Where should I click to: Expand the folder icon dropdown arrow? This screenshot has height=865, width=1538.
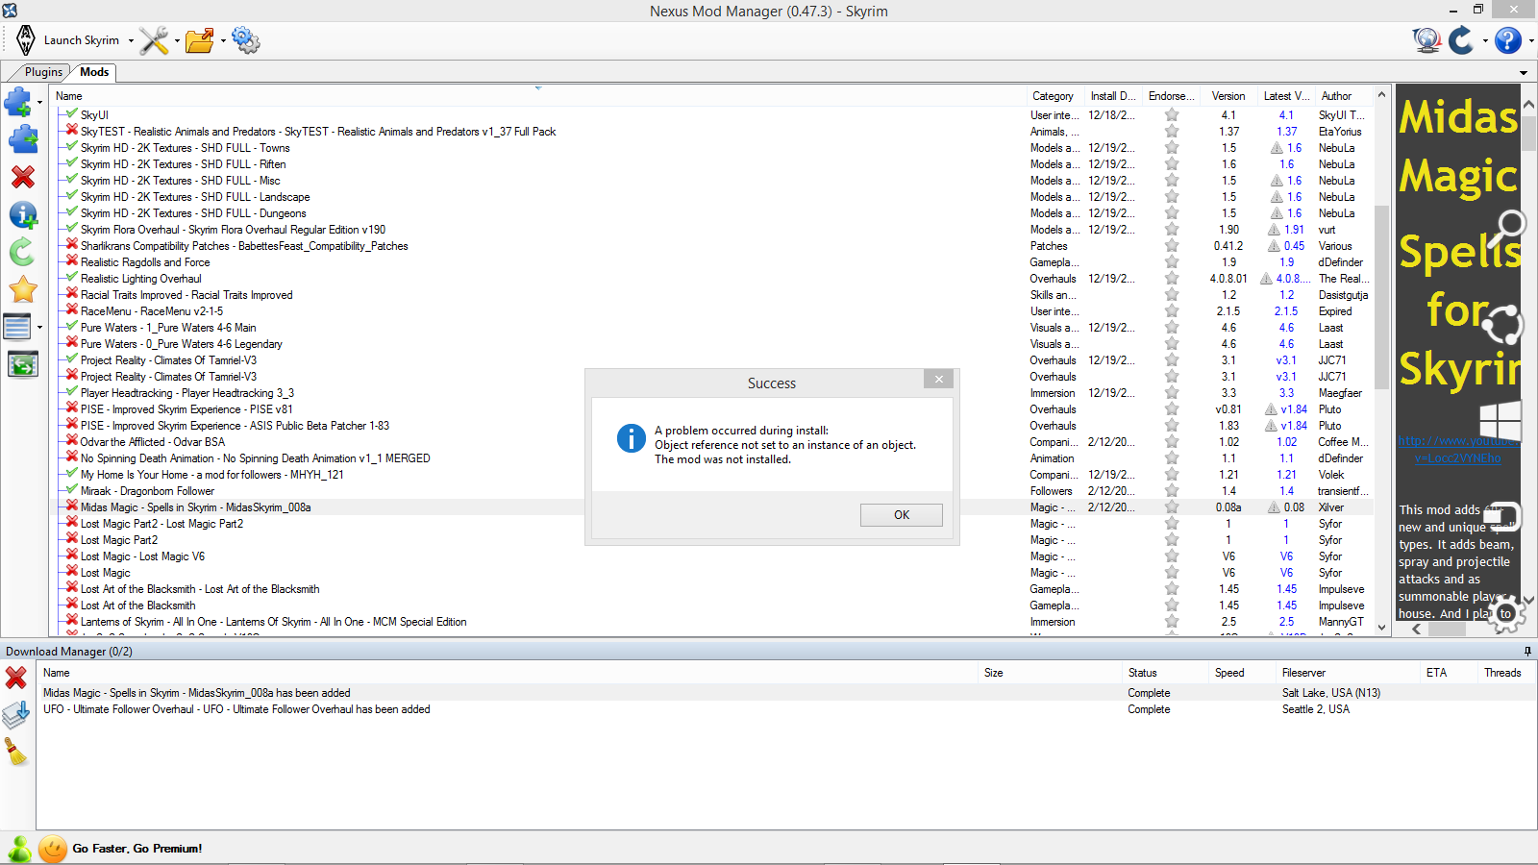tap(223, 41)
